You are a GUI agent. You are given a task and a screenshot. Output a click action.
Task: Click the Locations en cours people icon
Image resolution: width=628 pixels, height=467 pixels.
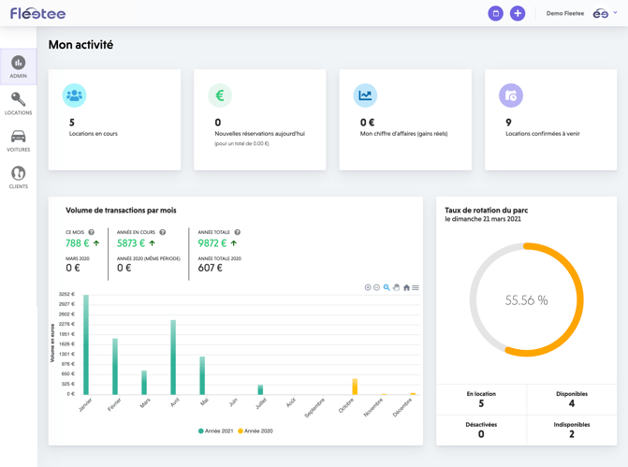pos(74,95)
